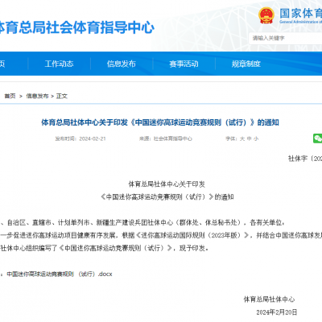322x322 pixels.
Task: Click the site title 体育总局社会体育指导中心
Action: click(x=76, y=27)
